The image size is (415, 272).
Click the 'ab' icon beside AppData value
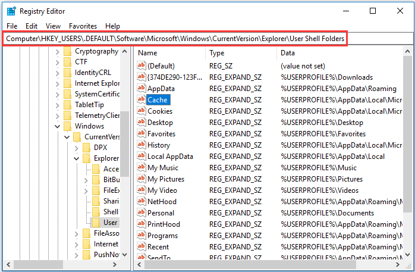[142, 88]
